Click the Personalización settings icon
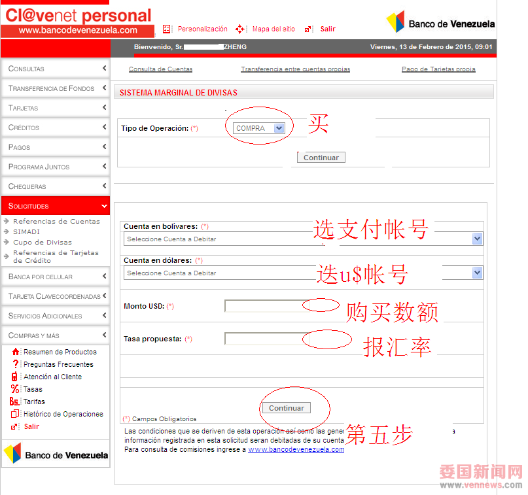This screenshot has height=495, width=528. pos(166,29)
